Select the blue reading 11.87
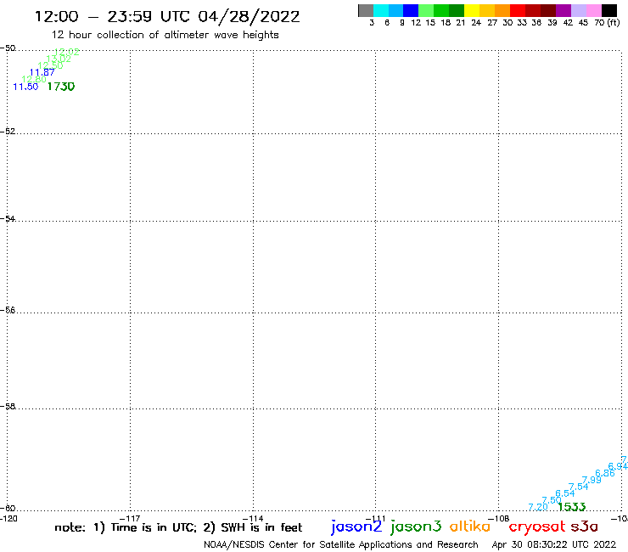 coord(42,72)
